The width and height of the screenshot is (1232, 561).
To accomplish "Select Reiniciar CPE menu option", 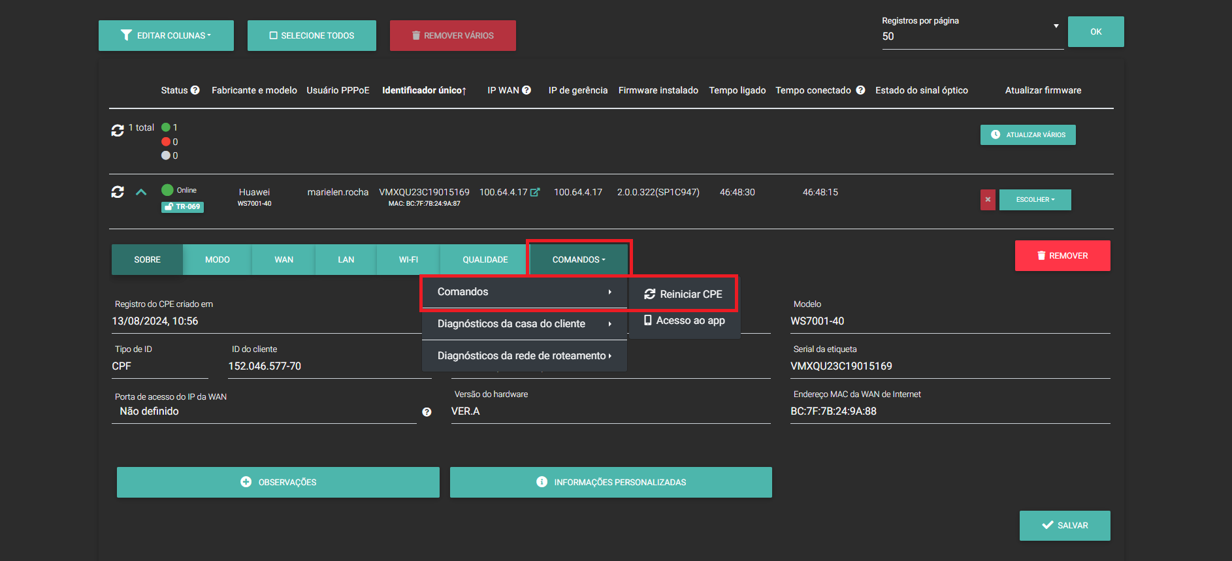I will (x=683, y=294).
